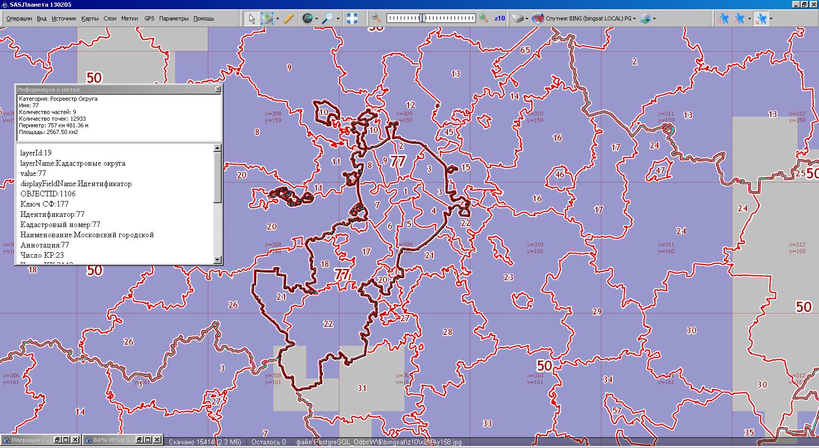Zoom in with the plus magnifier
The image size is (819, 448).
click(484, 18)
